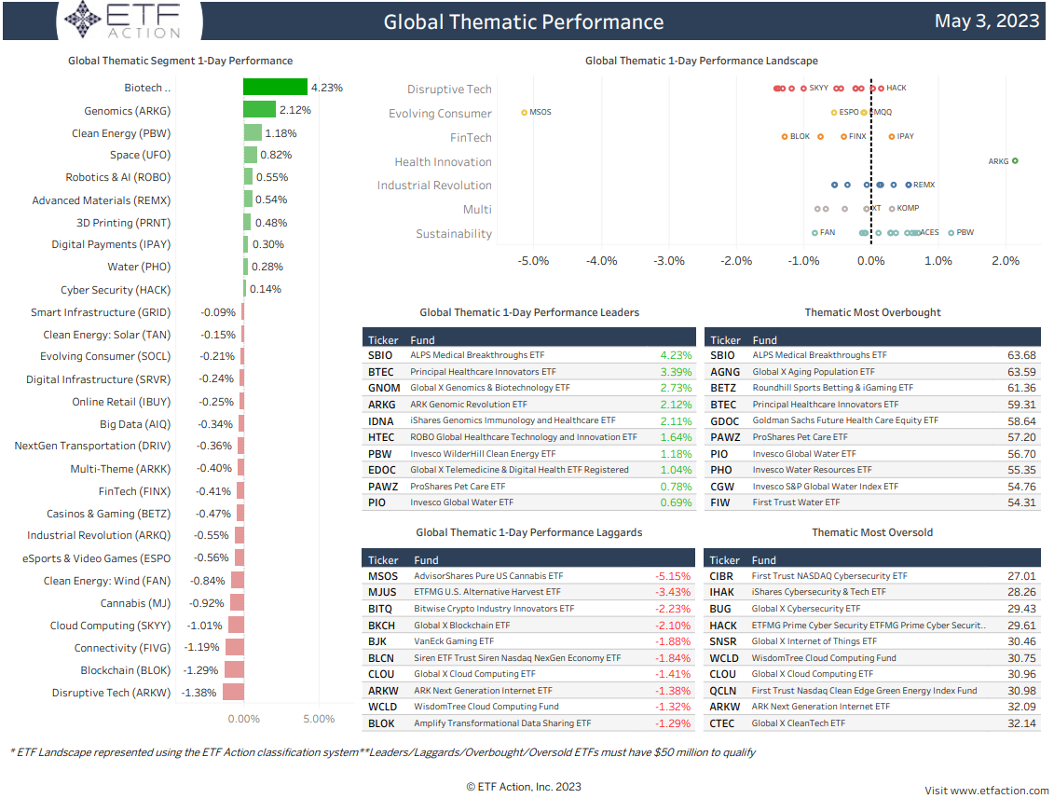Select the Online Retail (IBUY) label

[121, 402]
